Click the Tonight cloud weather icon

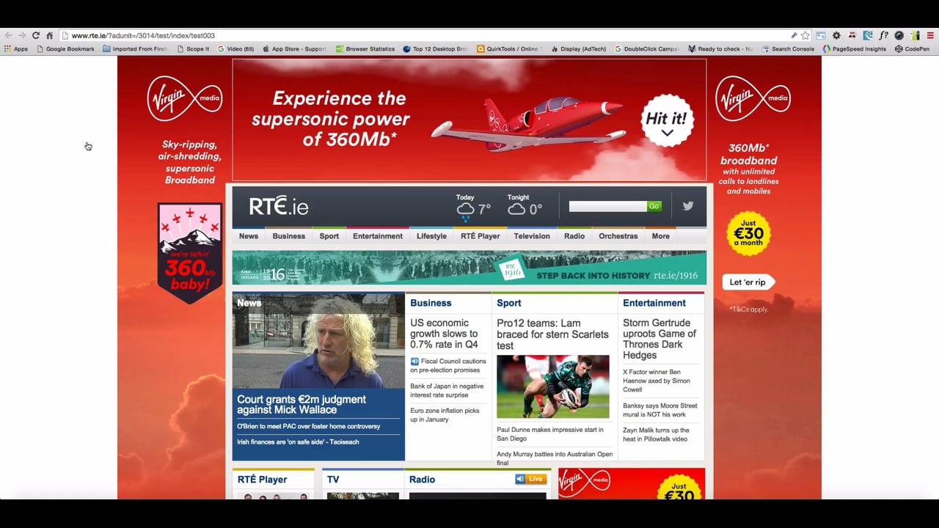[516, 209]
